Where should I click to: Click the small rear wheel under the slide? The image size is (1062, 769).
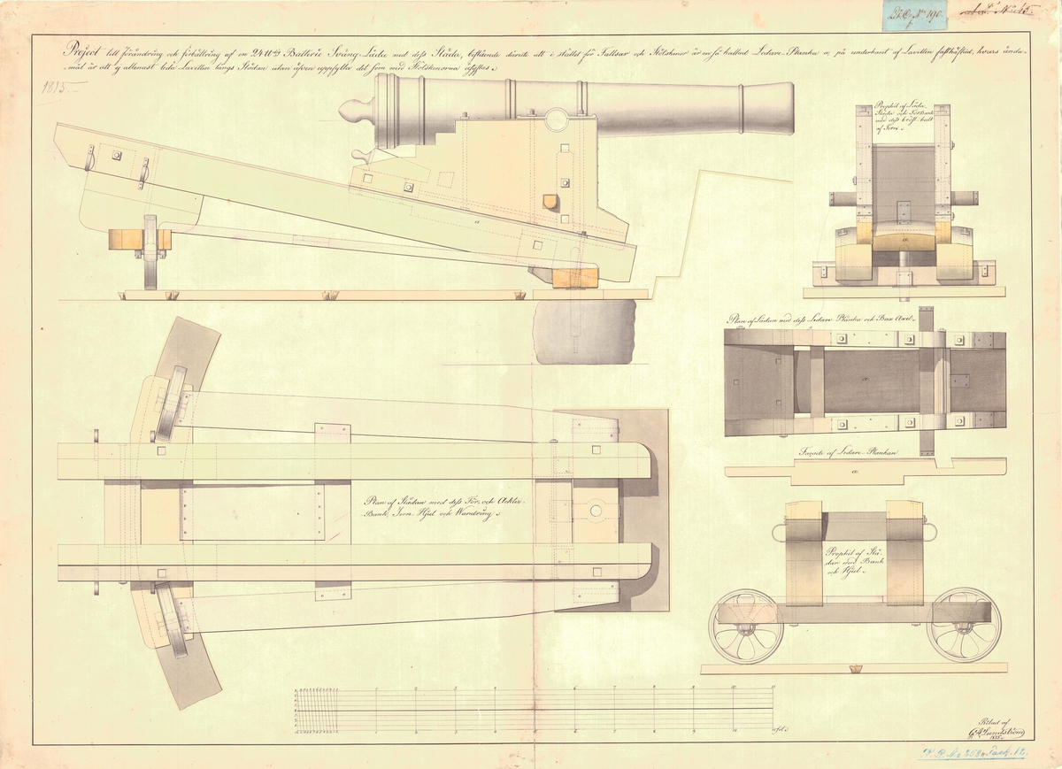[x=150, y=252]
